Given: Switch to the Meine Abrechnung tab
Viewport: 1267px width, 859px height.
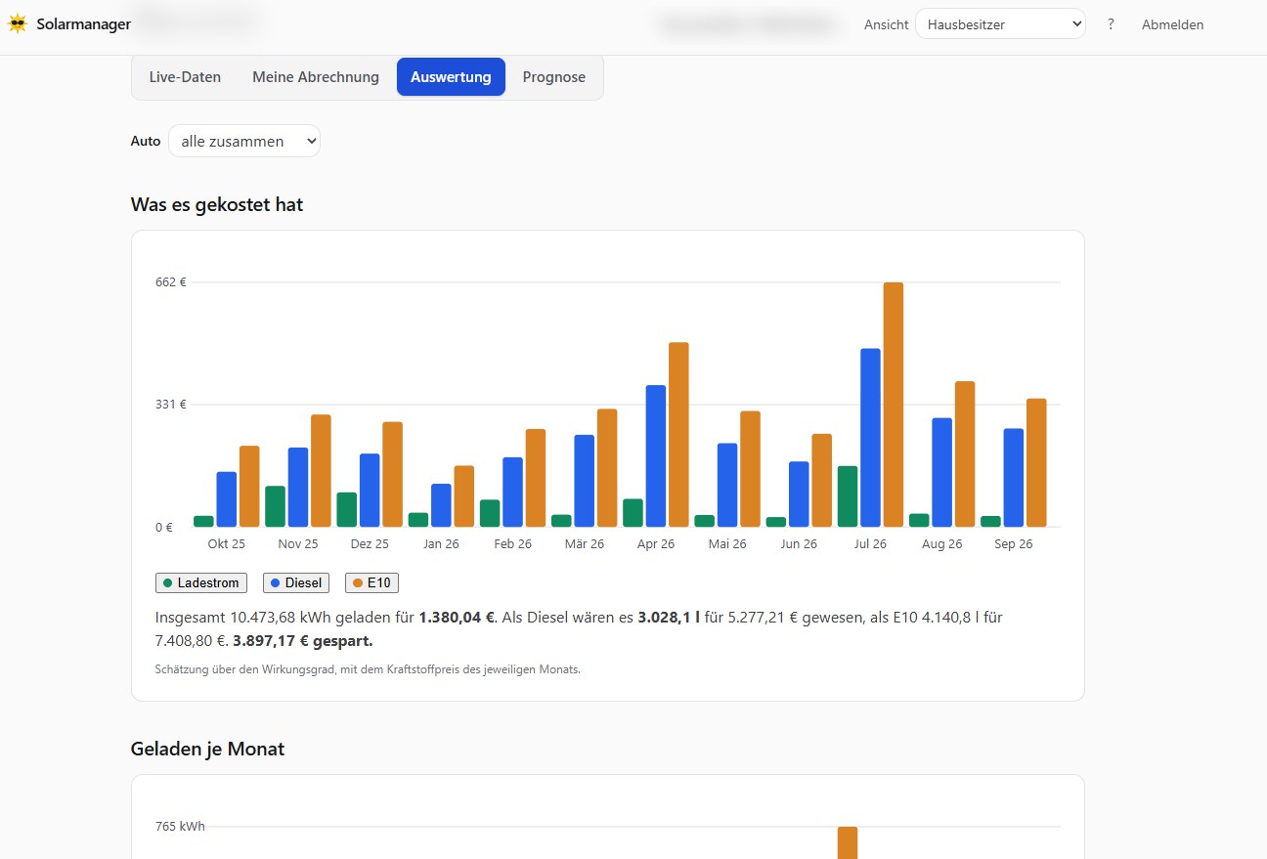Looking at the screenshot, I should coord(316,77).
